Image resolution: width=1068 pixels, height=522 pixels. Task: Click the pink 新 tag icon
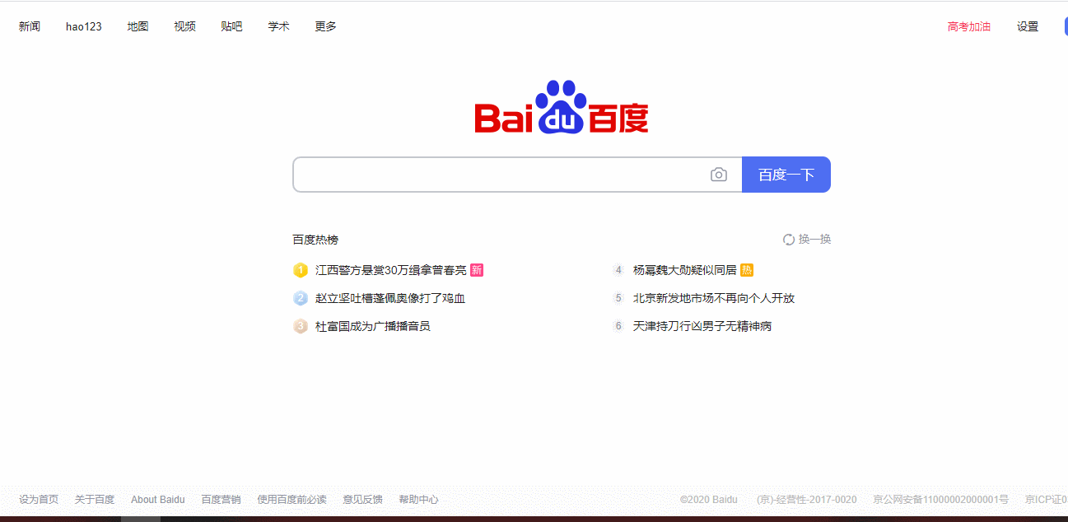pos(477,270)
